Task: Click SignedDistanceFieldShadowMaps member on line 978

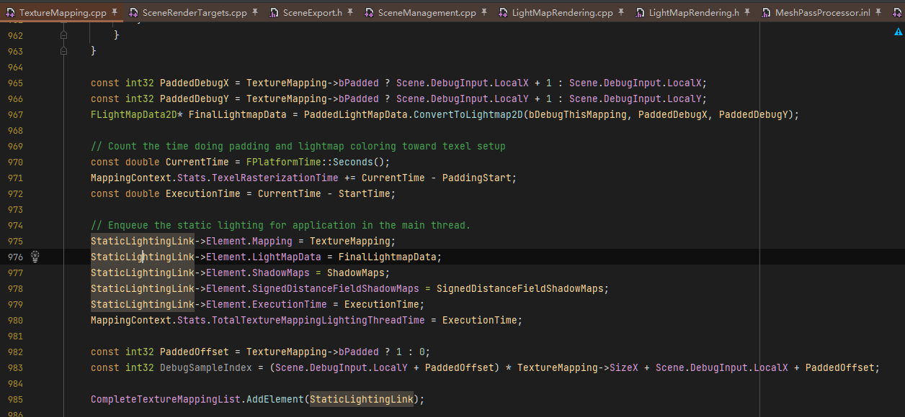Action: [x=336, y=288]
